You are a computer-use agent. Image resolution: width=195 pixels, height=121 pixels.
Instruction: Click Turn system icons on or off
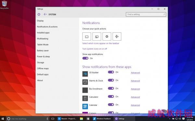click(x=95, y=49)
